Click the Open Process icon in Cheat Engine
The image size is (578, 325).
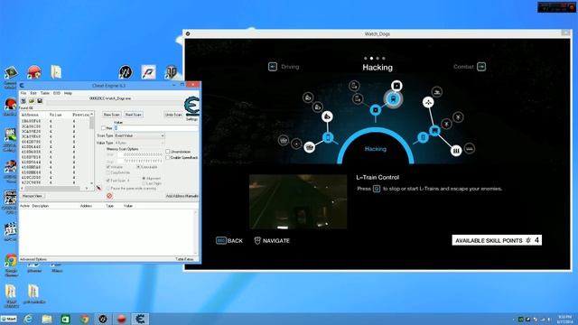tap(23, 101)
